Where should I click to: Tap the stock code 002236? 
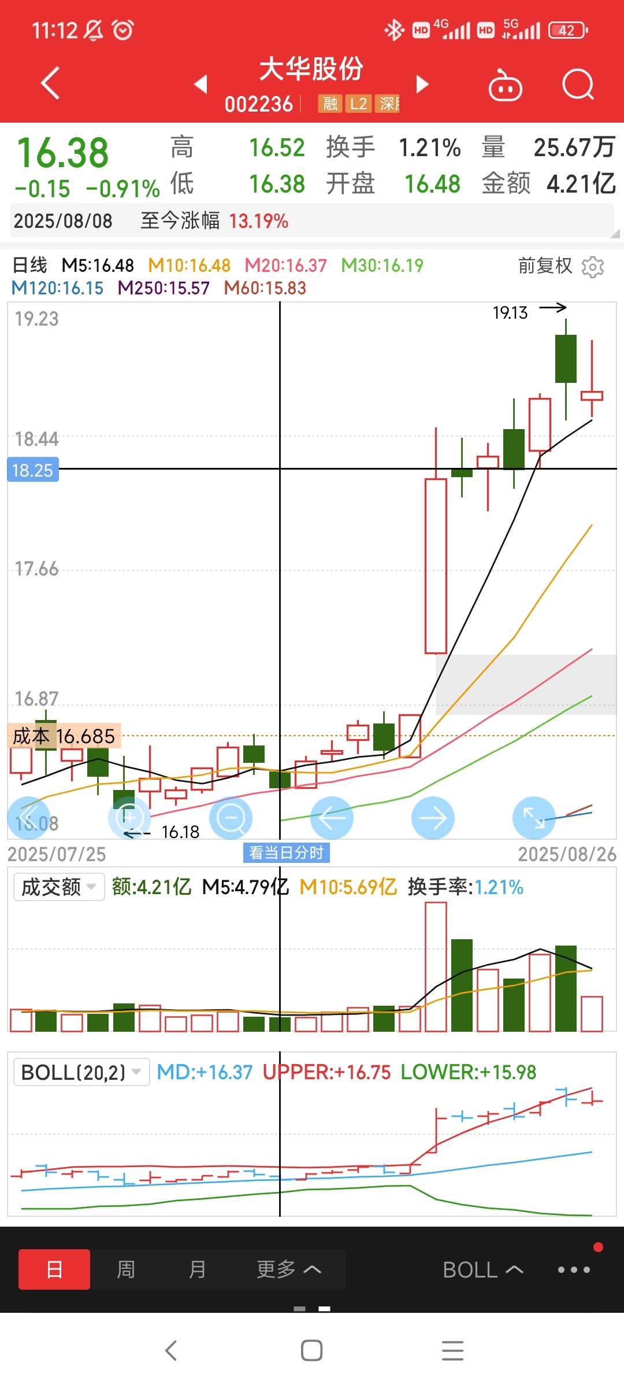click(259, 104)
